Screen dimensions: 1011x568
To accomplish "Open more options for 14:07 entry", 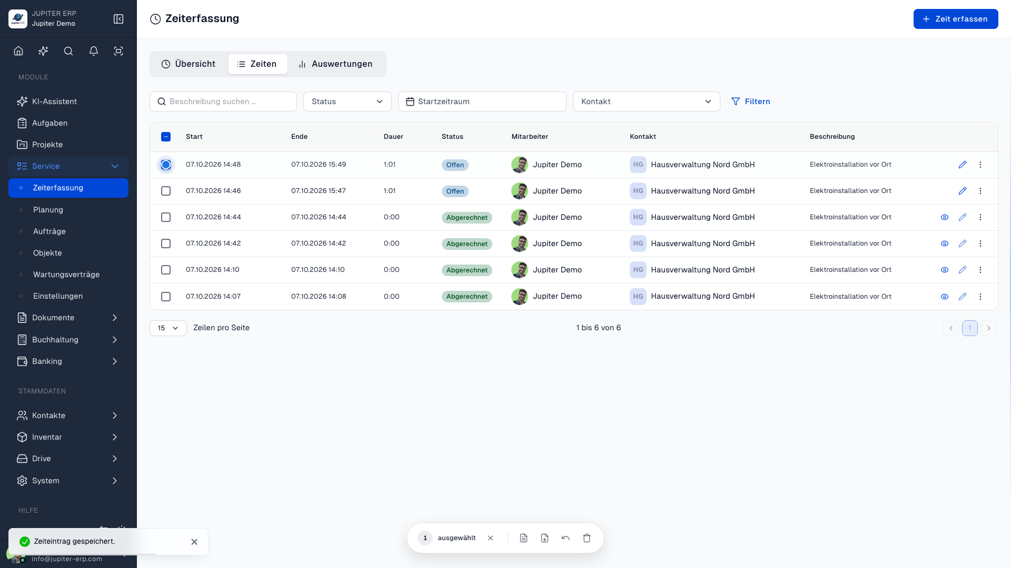I will coord(980,297).
